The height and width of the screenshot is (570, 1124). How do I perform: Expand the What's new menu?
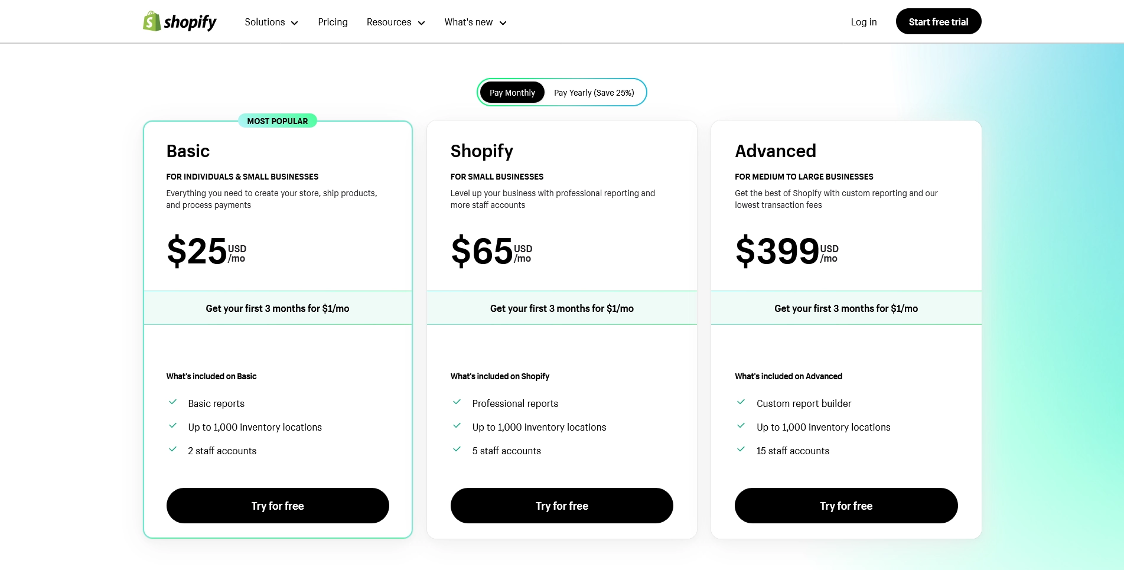point(475,22)
